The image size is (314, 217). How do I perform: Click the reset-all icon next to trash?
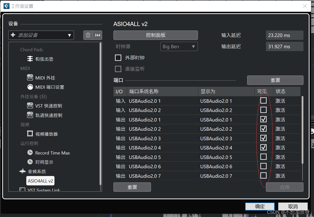coord(97,35)
